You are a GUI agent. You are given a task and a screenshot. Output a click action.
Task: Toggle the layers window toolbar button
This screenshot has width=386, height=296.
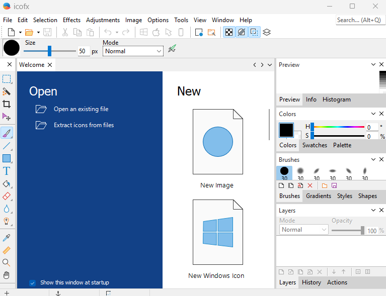(267, 33)
